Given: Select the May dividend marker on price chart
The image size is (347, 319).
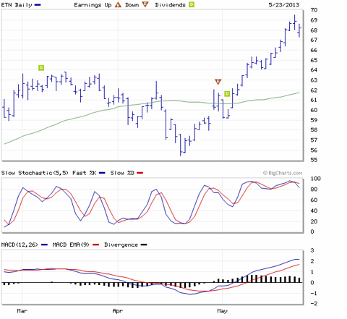Looking at the screenshot, I should [227, 93].
